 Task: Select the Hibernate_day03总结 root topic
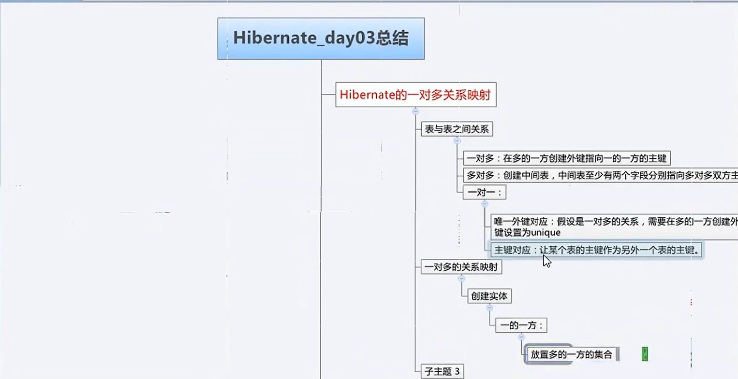tap(321, 39)
